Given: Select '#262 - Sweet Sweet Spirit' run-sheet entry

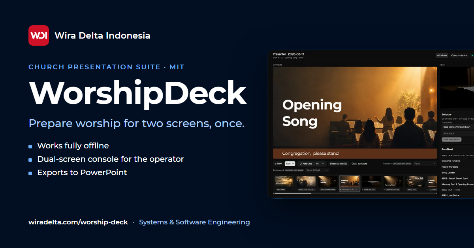Looking at the screenshot, I should 455,178.
